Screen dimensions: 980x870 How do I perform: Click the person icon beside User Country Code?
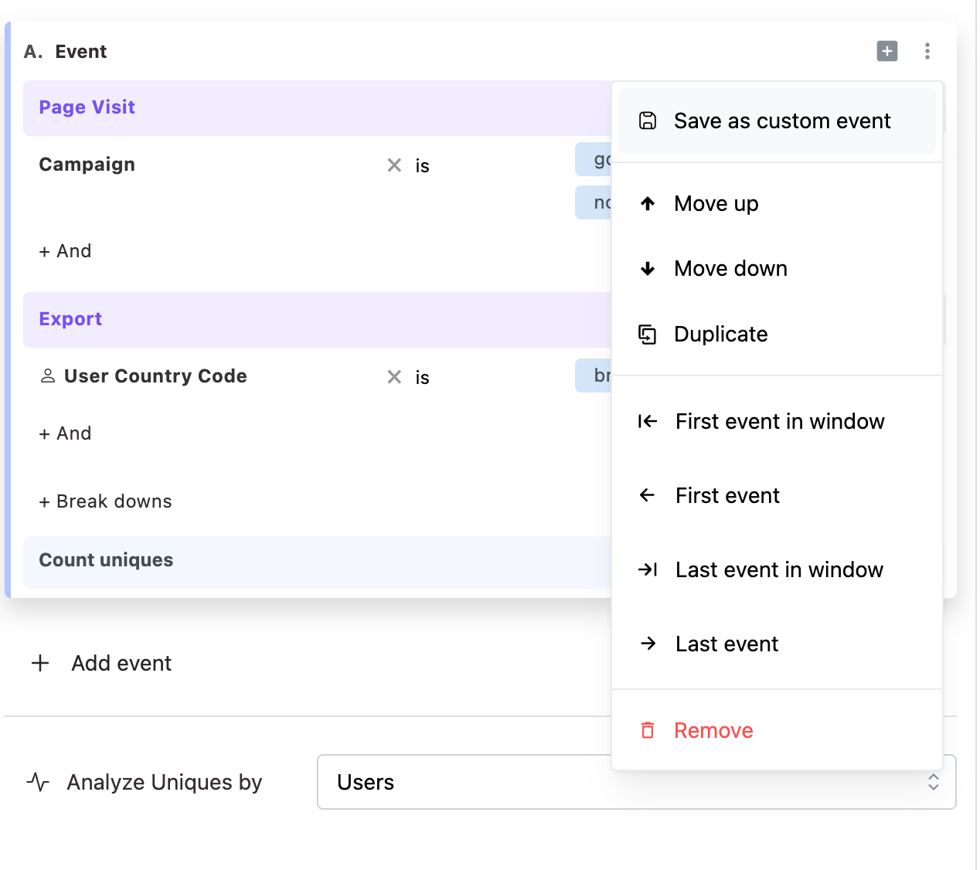pyautogui.click(x=48, y=376)
